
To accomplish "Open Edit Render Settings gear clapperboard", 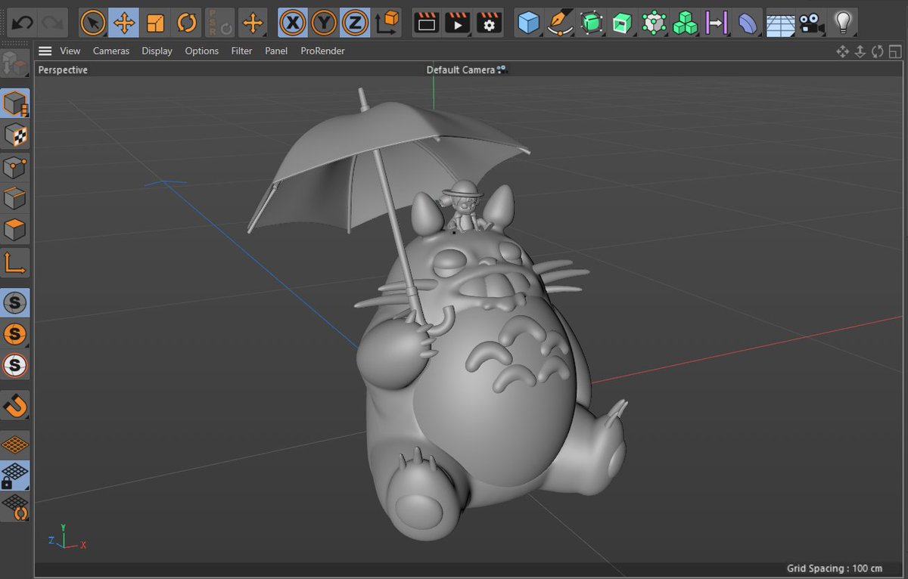I will (x=489, y=23).
